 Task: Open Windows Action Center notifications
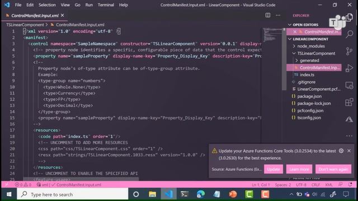click(346, 194)
